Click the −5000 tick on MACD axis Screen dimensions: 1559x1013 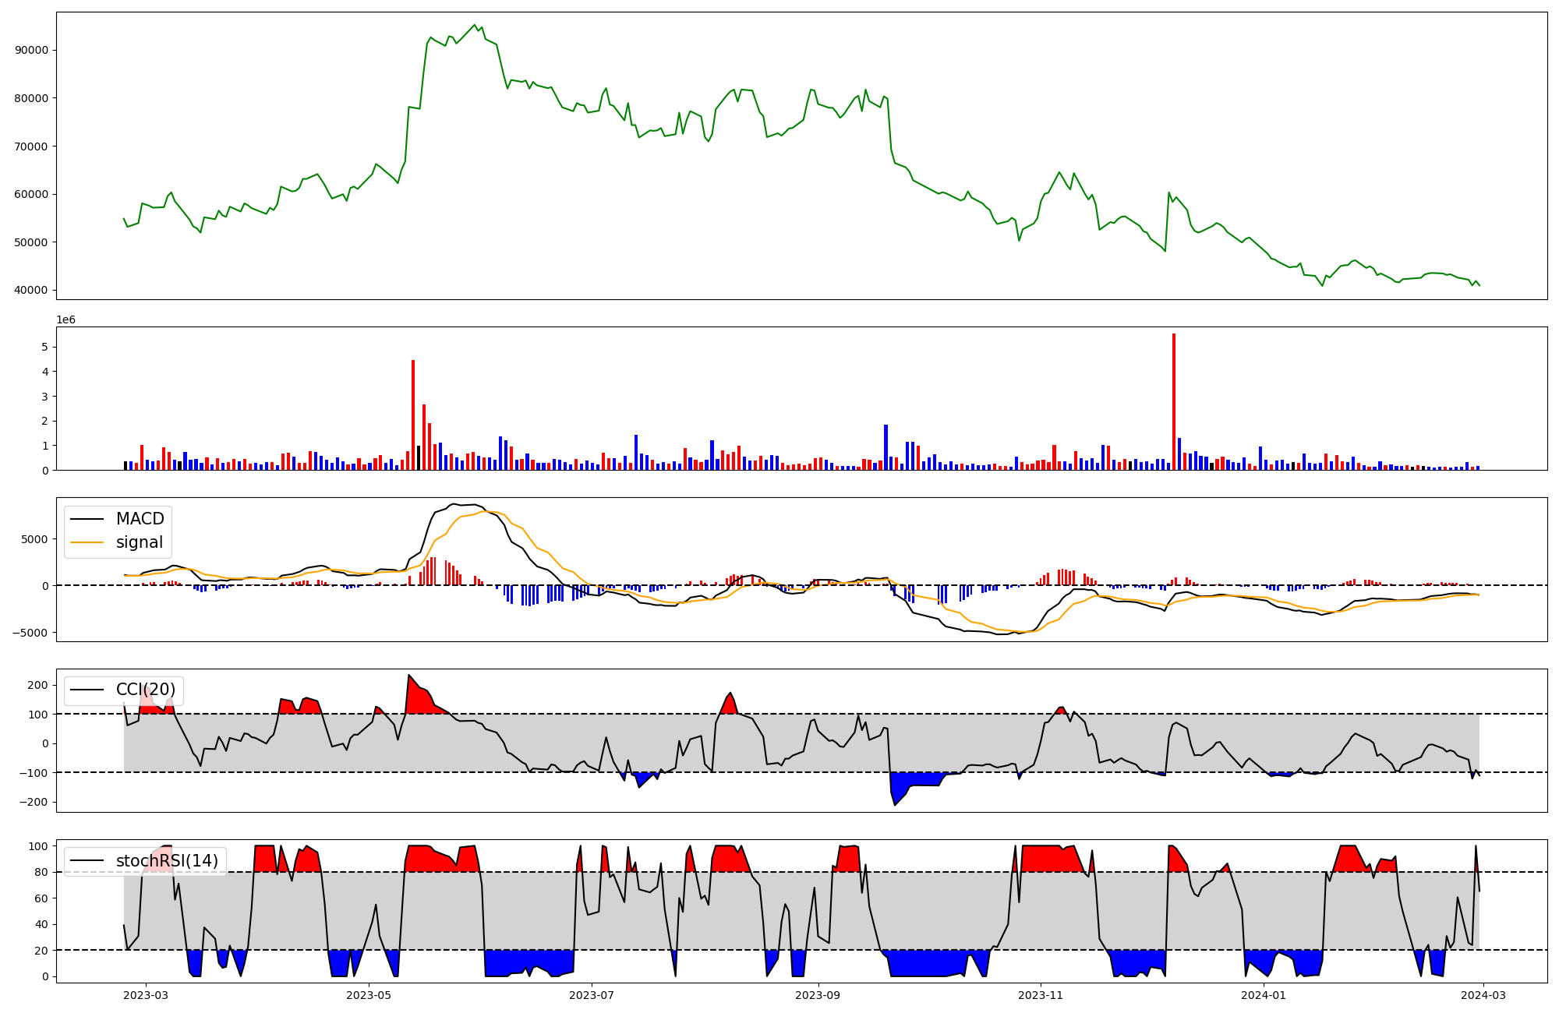[x=31, y=633]
